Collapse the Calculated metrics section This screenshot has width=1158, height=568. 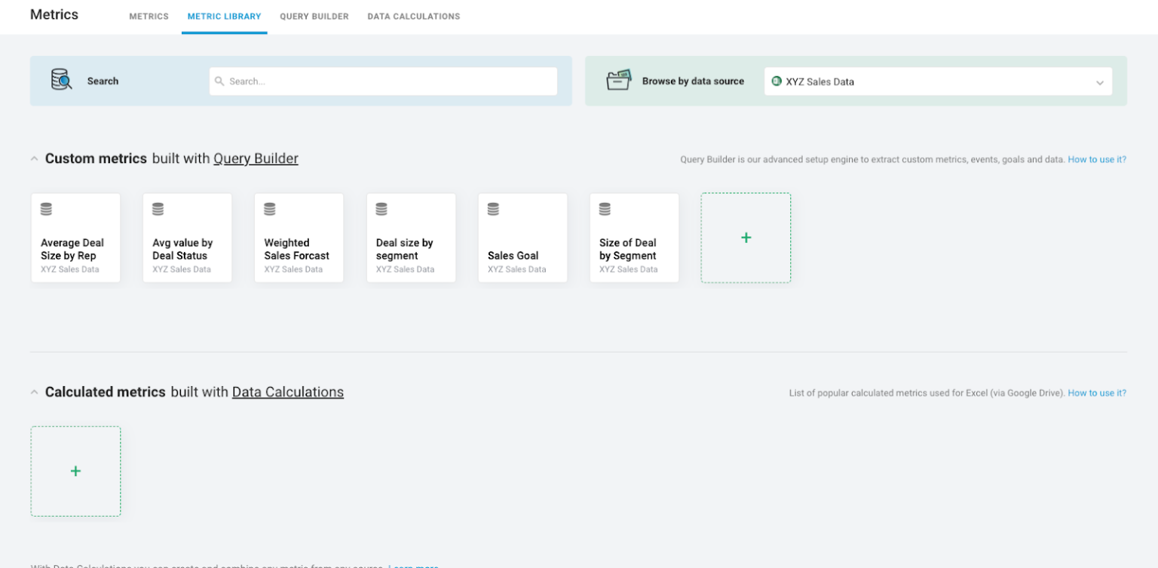[34, 392]
